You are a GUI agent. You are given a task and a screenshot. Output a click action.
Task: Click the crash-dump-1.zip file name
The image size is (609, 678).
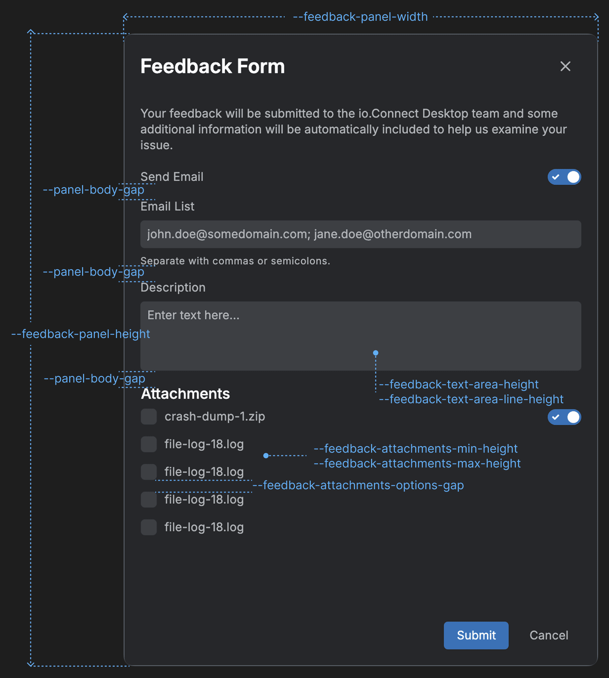tap(215, 416)
